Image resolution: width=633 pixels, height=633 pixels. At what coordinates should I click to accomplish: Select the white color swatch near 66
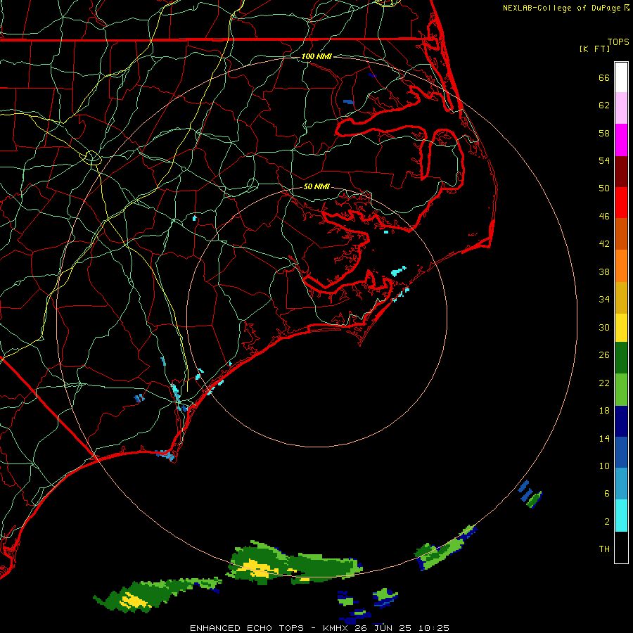621,77
